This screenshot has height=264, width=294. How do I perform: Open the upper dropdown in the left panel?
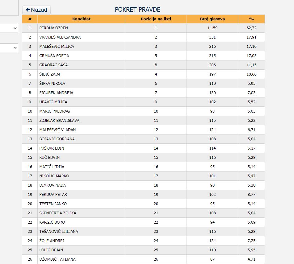tap(9, 28)
